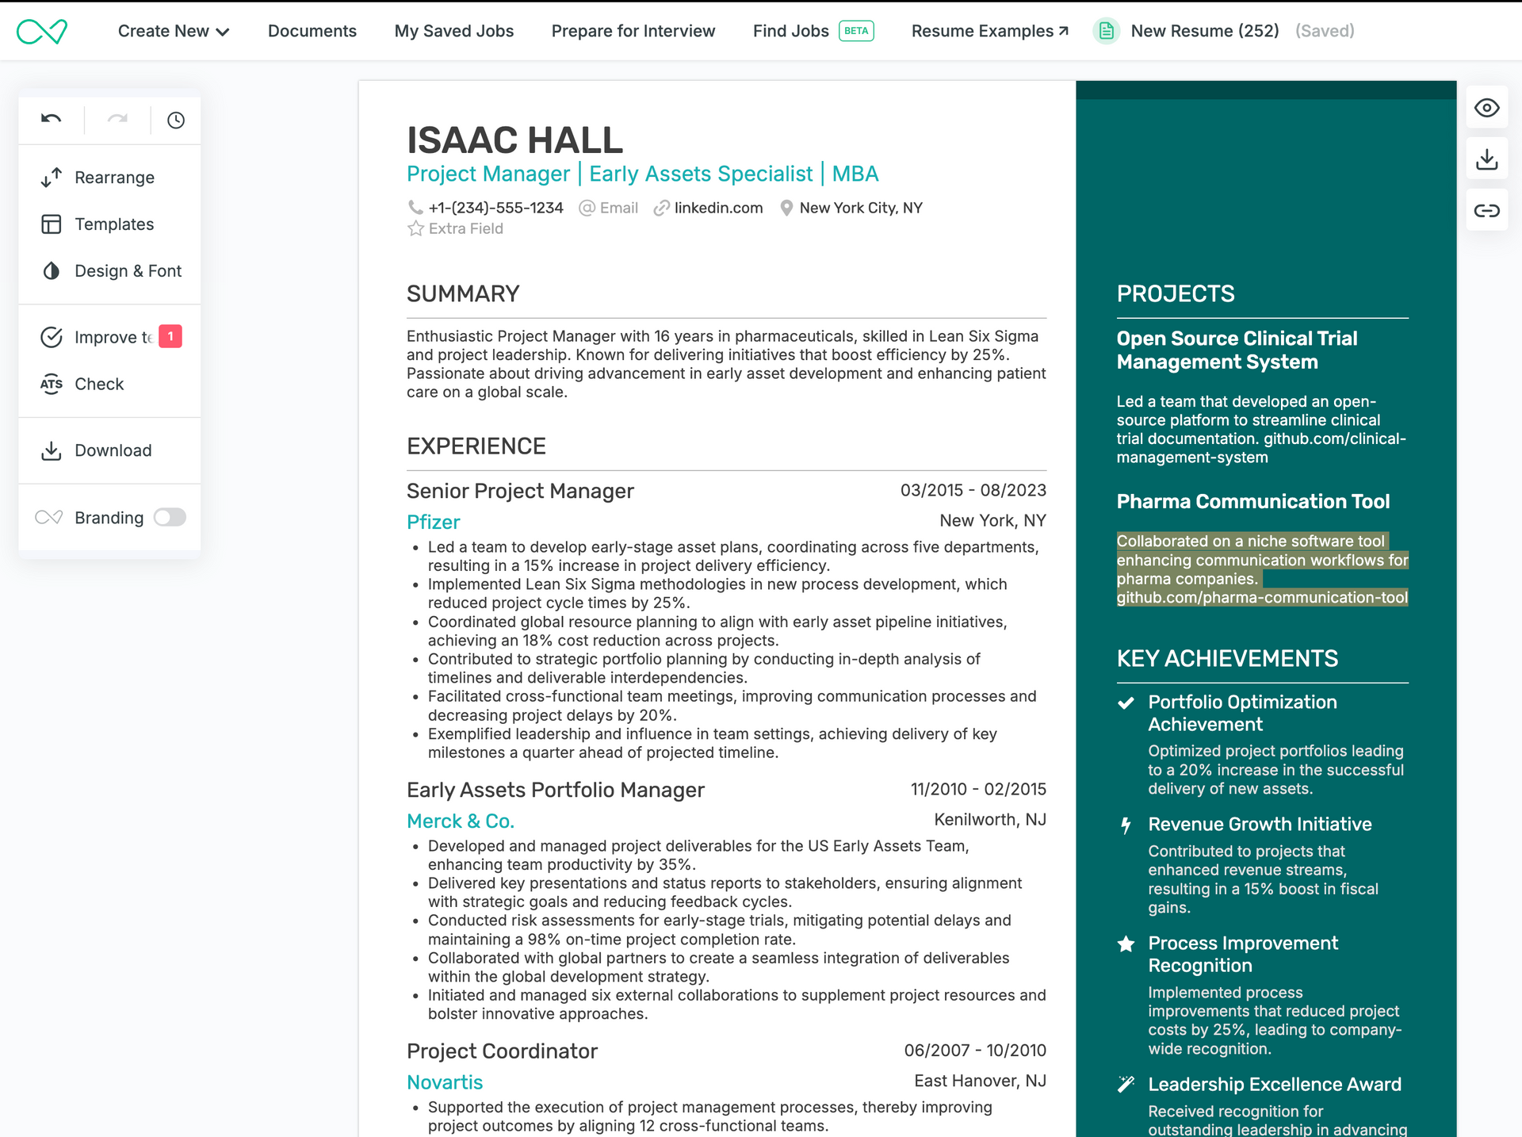Click the redo arrow icon

(x=117, y=120)
